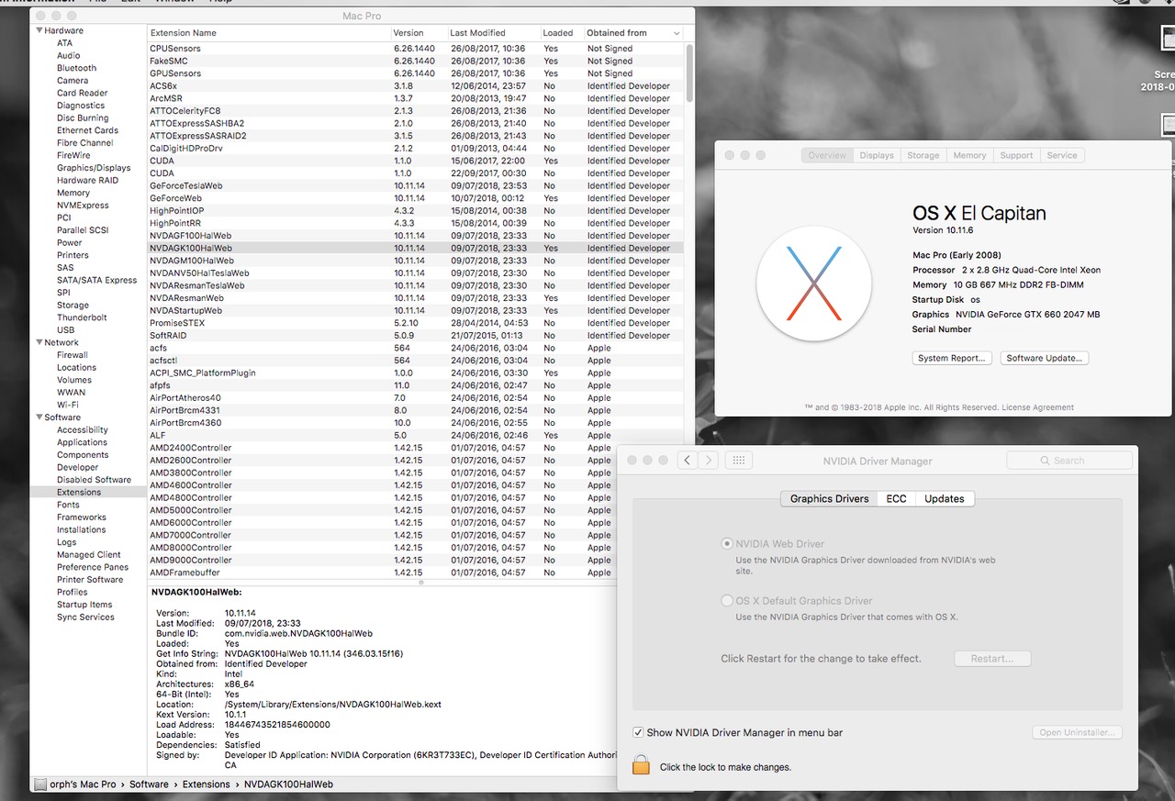
Task: Show all preferences grid icon
Action: click(739, 461)
